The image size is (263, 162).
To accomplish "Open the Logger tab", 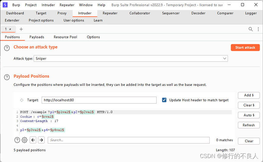I will [251, 13].
